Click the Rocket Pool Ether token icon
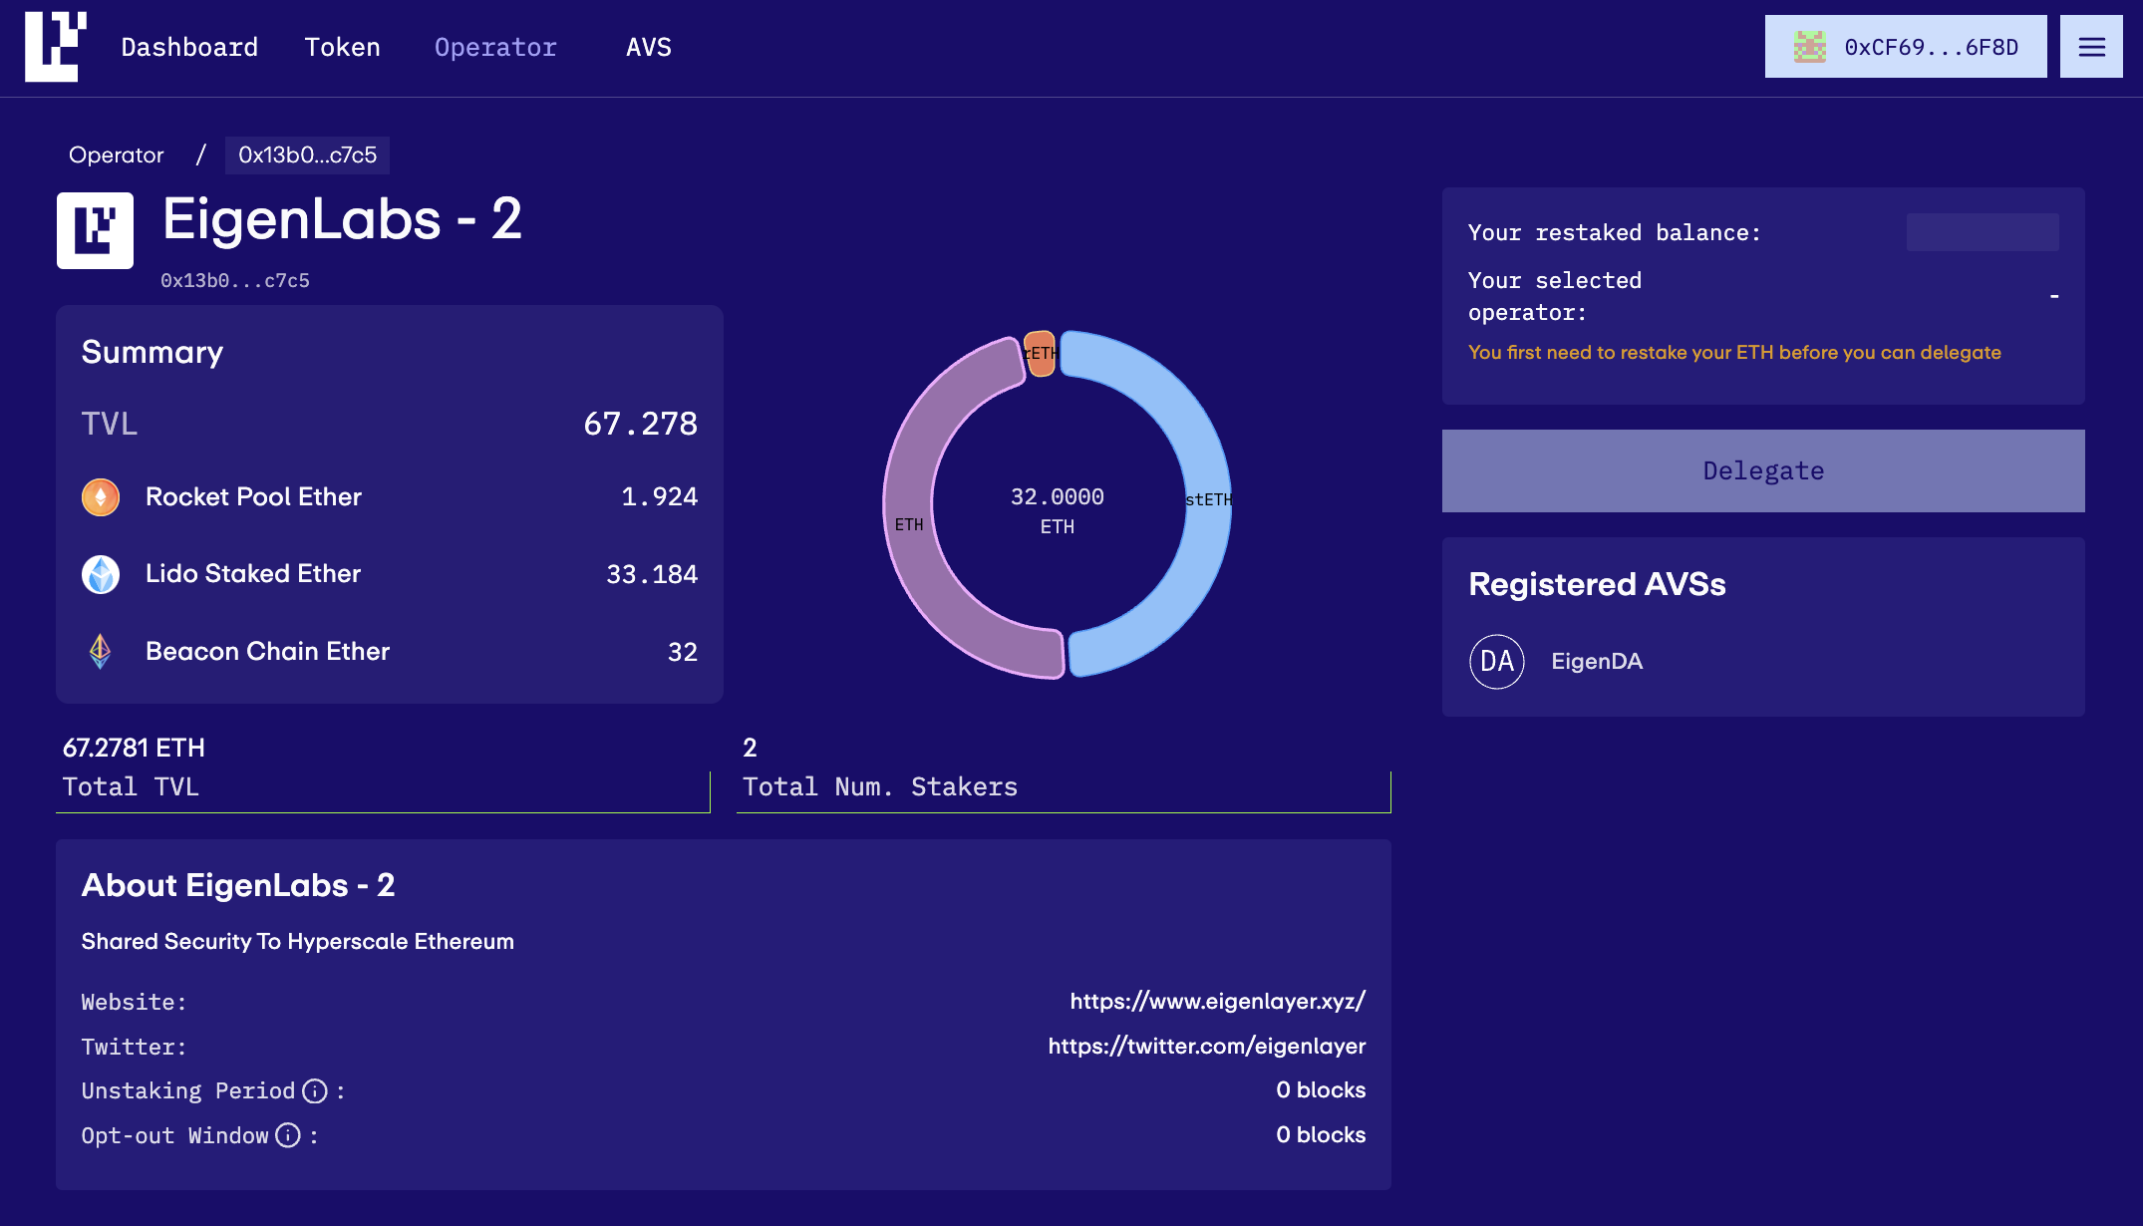The image size is (2143, 1226). [101, 497]
